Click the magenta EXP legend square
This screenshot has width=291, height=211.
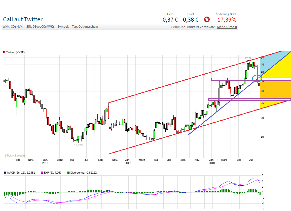42,173
